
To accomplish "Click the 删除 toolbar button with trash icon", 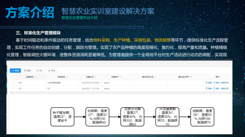I will pyautogui.click(x=27, y=70).
